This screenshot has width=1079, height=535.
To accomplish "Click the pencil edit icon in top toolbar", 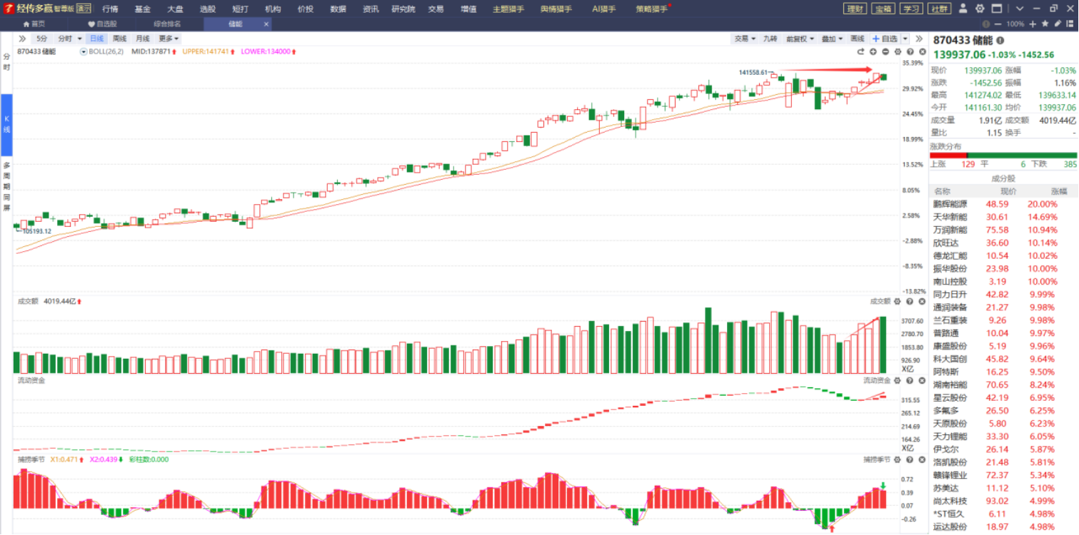I will [1058, 24].
